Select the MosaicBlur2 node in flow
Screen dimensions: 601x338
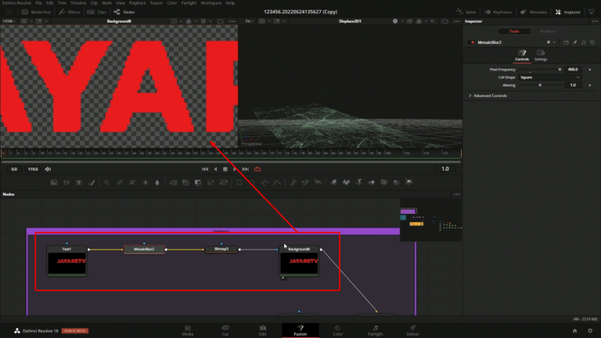[144, 249]
